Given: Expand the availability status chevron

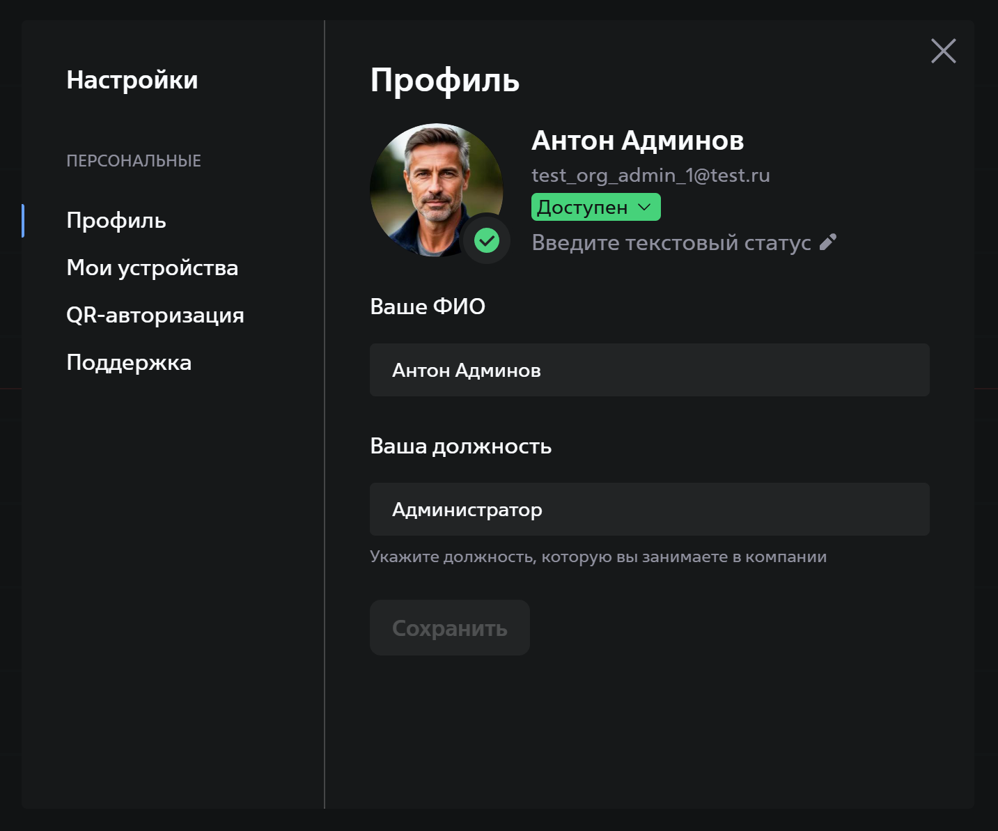Looking at the screenshot, I should point(644,207).
